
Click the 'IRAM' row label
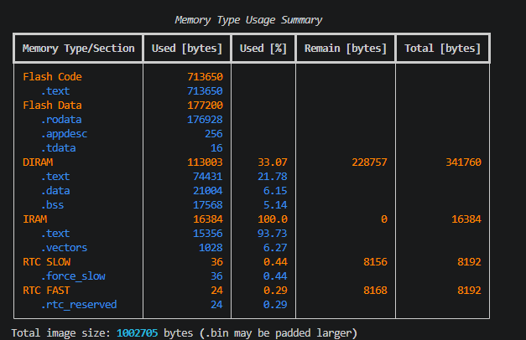[35, 219]
